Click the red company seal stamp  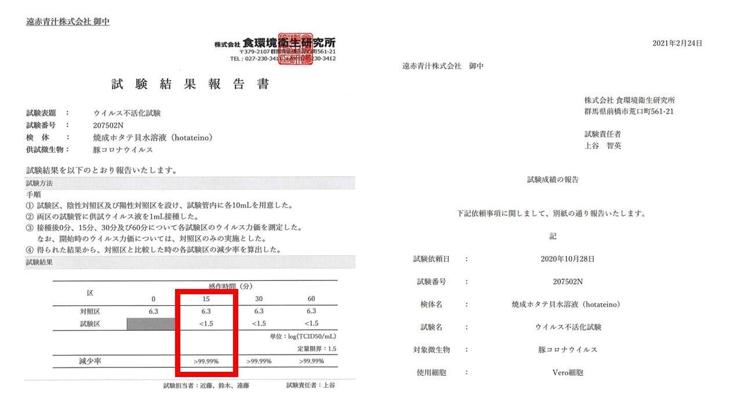tap(295, 48)
